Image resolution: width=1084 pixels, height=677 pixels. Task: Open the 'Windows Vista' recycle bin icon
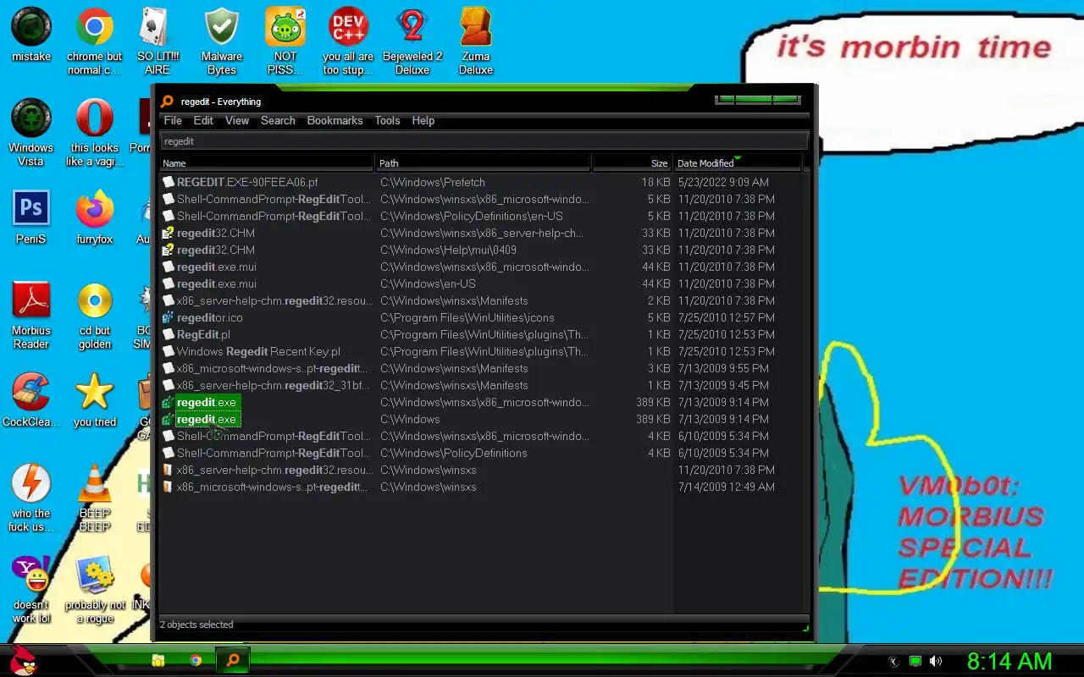(x=31, y=131)
